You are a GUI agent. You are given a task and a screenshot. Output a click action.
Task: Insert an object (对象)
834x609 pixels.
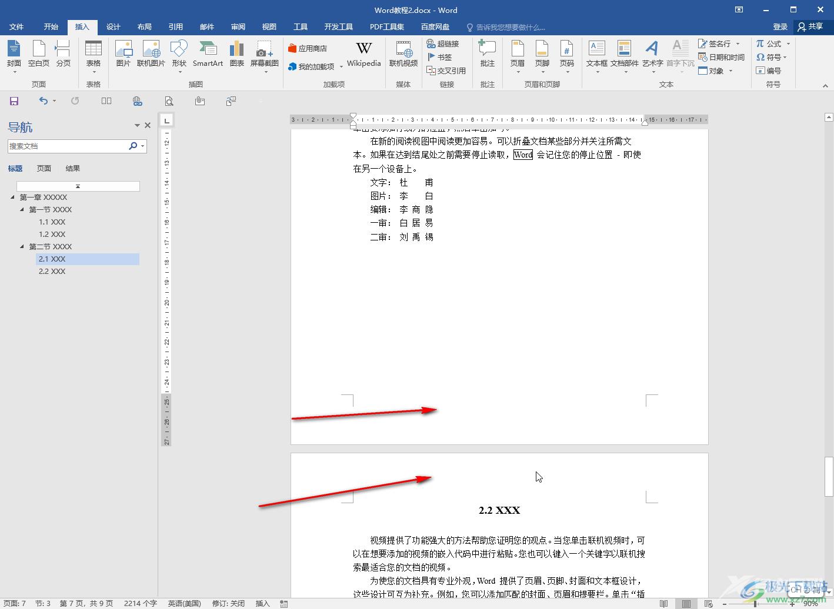715,71
